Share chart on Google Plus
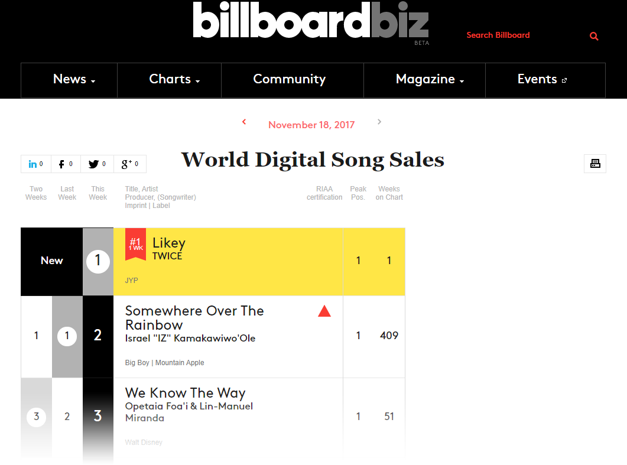 129,164
